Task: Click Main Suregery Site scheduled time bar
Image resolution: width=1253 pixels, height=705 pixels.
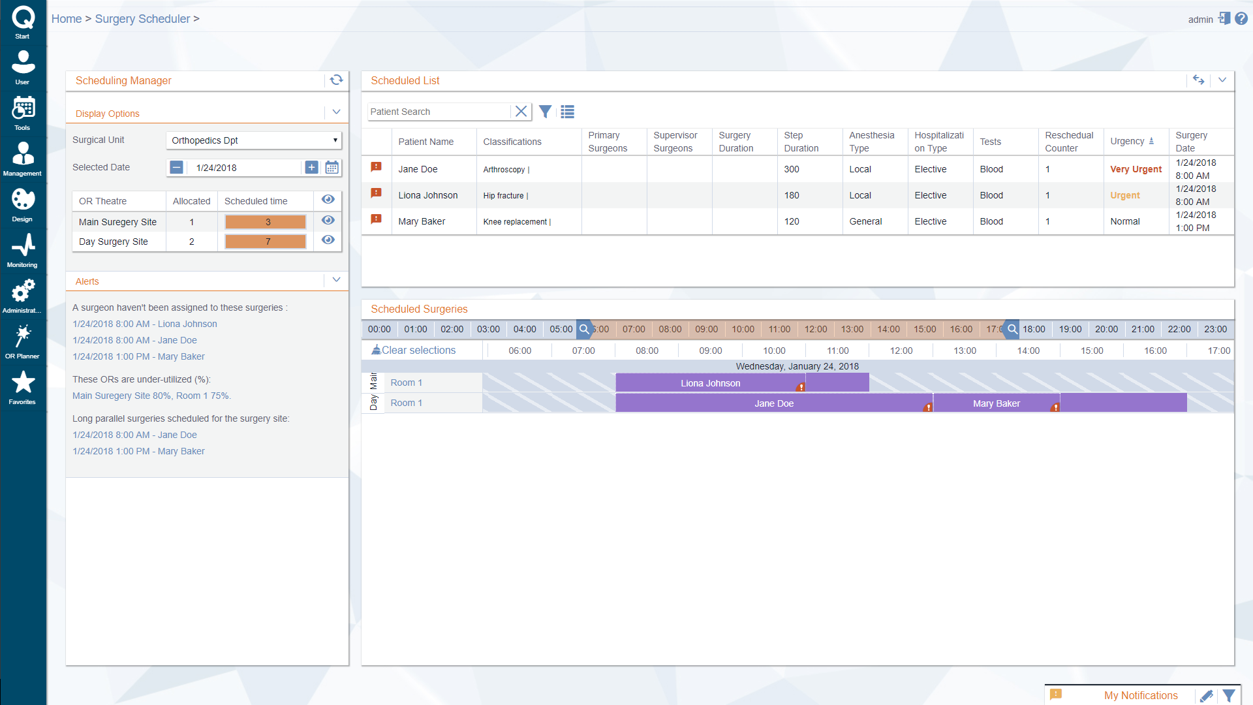Action: 266,222
